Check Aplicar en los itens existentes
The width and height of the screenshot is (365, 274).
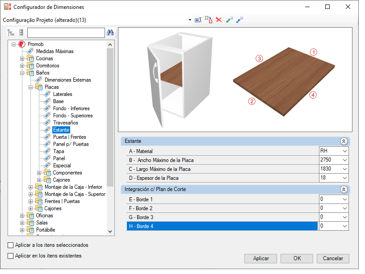click(10, 256)
